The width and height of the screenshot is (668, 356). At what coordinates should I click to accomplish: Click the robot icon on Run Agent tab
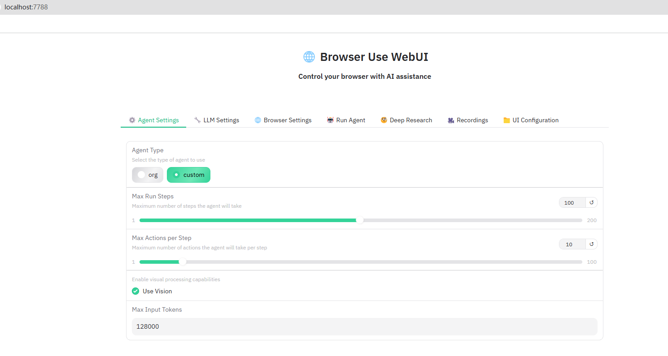click(x=331, y=120)
